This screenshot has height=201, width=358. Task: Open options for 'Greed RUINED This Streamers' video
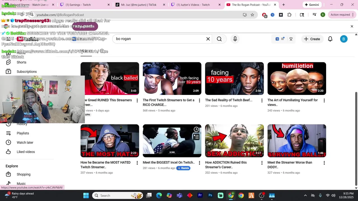tap(137, 100)
